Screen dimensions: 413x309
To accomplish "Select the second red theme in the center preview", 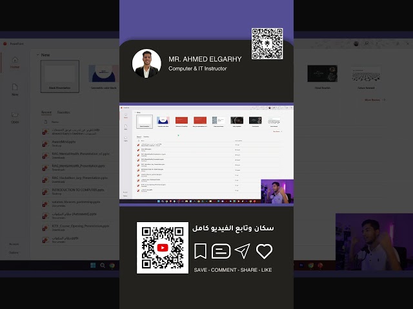I will point(200,122).
